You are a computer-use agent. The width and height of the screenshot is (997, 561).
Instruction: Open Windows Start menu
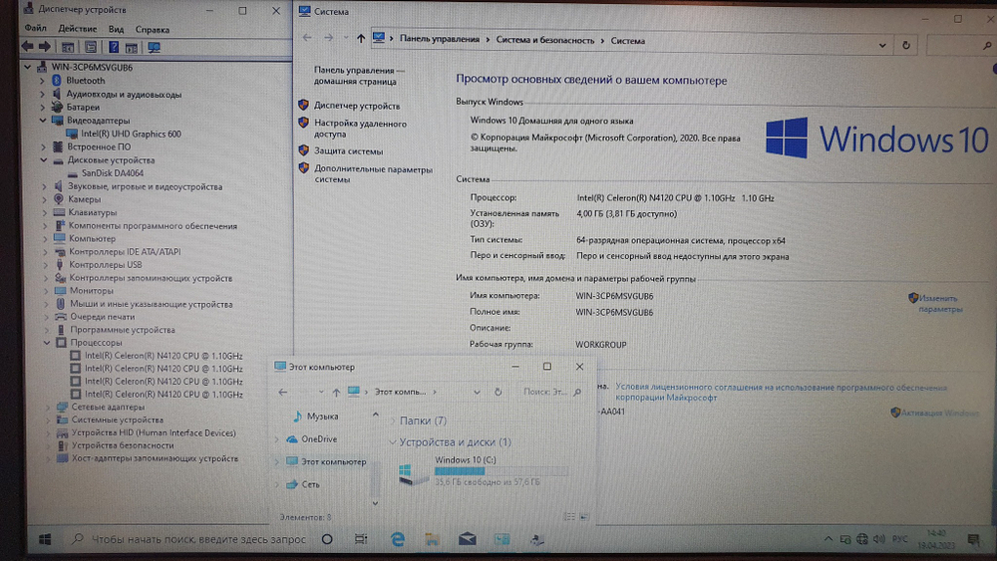pos(45,539)
